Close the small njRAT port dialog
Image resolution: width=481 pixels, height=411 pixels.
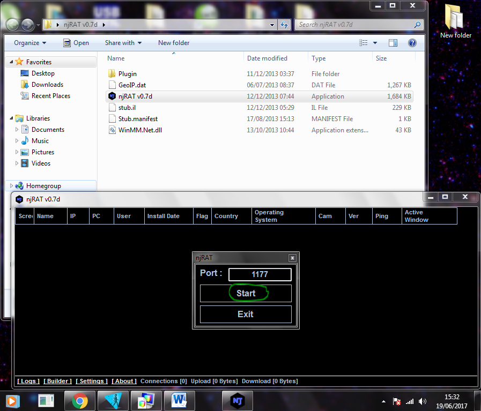pos(292,258)
